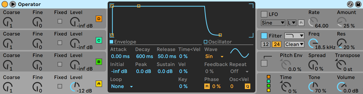Switch to the Envelope tab
This screenshot has height=94, width=363.
123,42
